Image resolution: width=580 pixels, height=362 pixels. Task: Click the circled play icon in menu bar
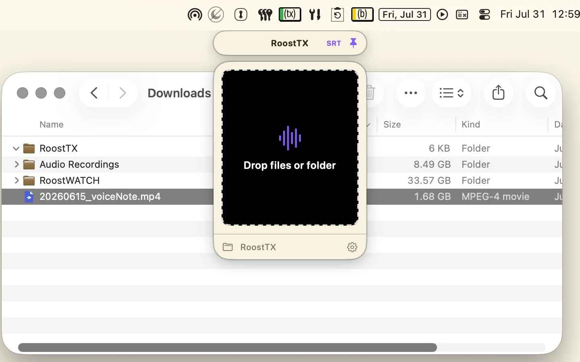tap(442, 15)
